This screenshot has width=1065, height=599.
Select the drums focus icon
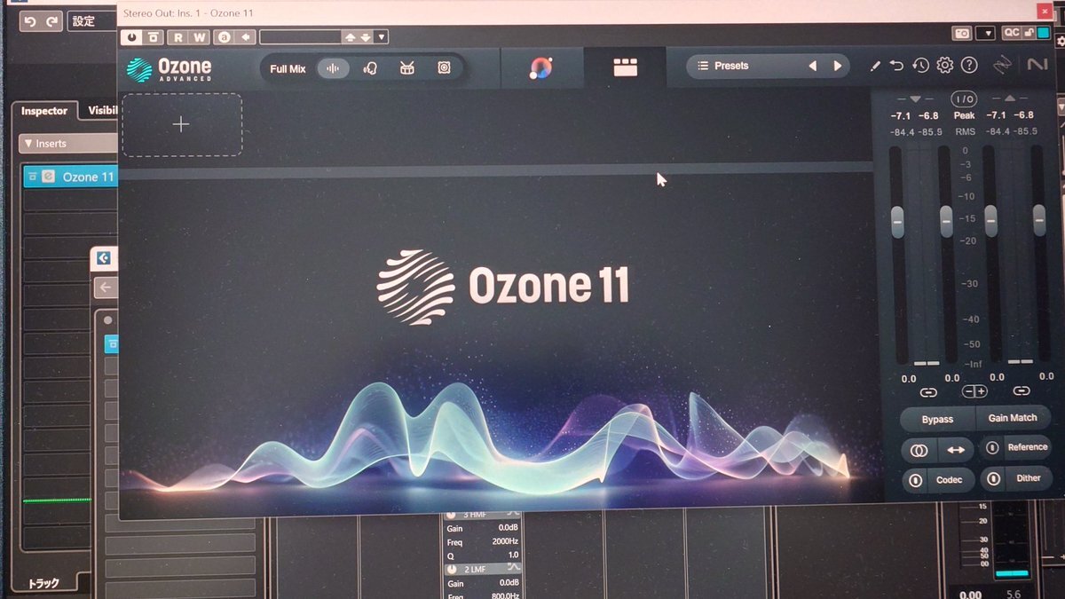[x=407, y=68]
